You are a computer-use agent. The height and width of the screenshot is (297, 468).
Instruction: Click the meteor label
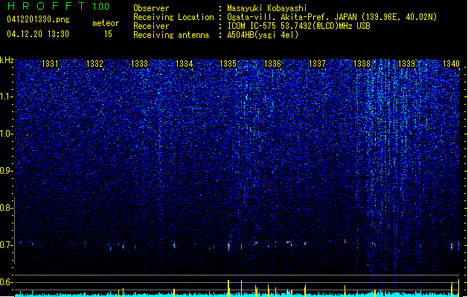106,23
